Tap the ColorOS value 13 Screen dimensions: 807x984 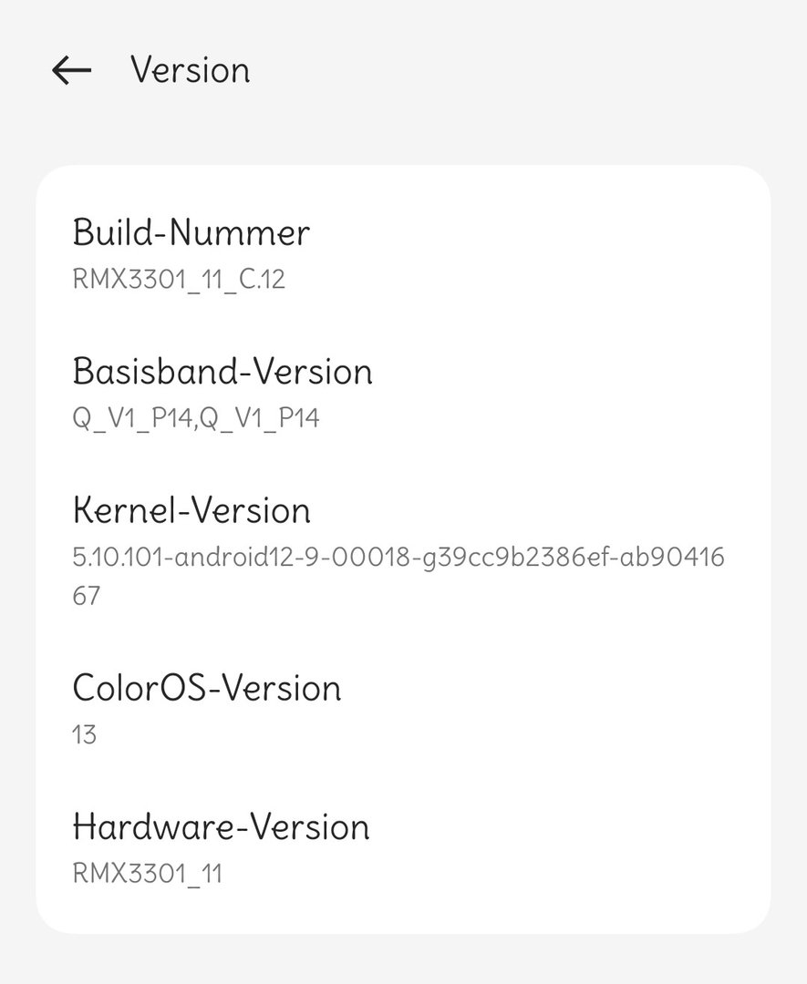[84, 734]
